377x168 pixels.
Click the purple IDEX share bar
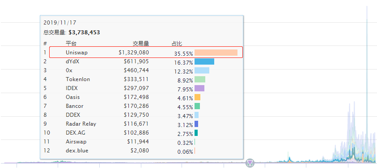click(x=199, y=88)
